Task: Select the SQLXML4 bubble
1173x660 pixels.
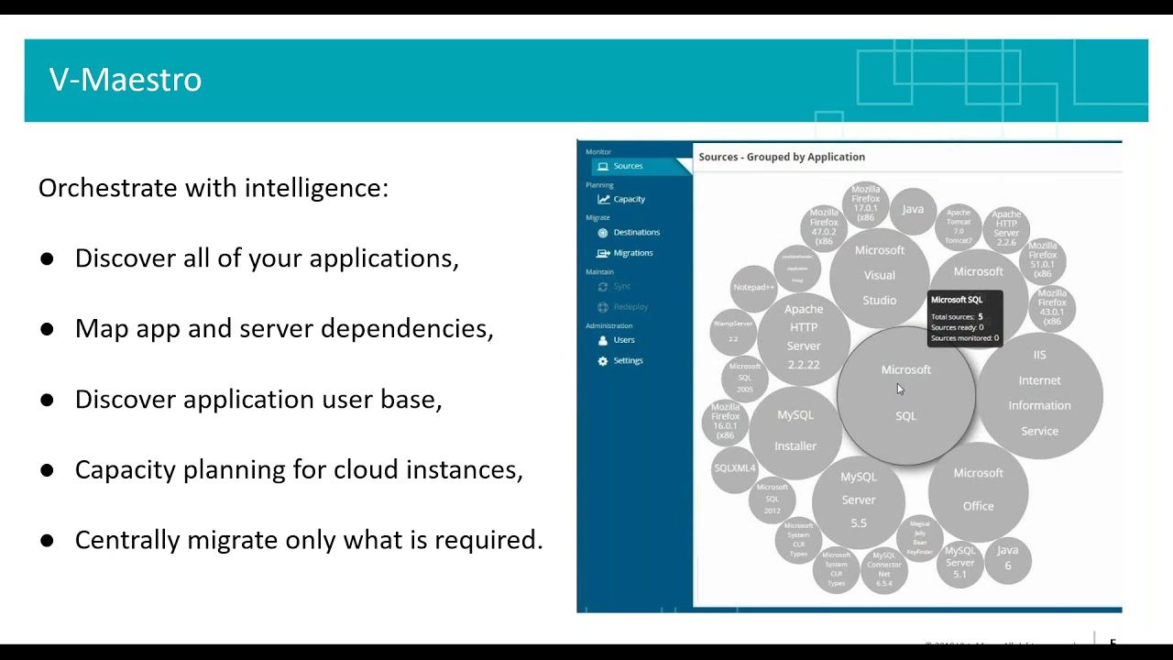Action: pyautogui.click(x=735, y=468)
